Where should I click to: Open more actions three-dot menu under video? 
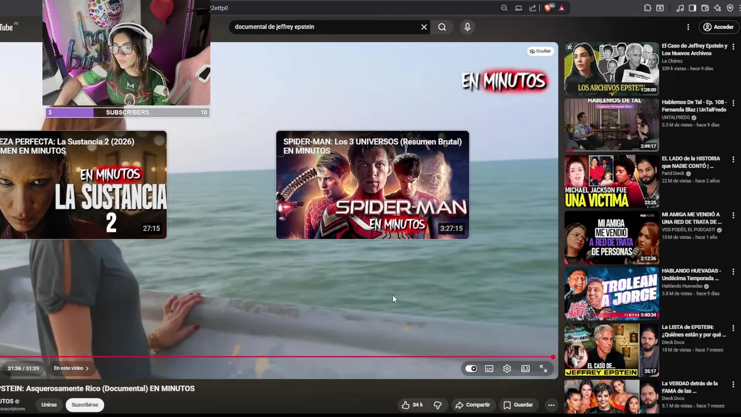coord(551,405)
